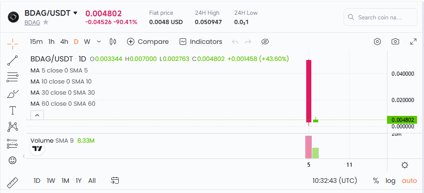The image size is (424, 193).
Task: Set date range to 1D
Action: click(x=37, y=181)
